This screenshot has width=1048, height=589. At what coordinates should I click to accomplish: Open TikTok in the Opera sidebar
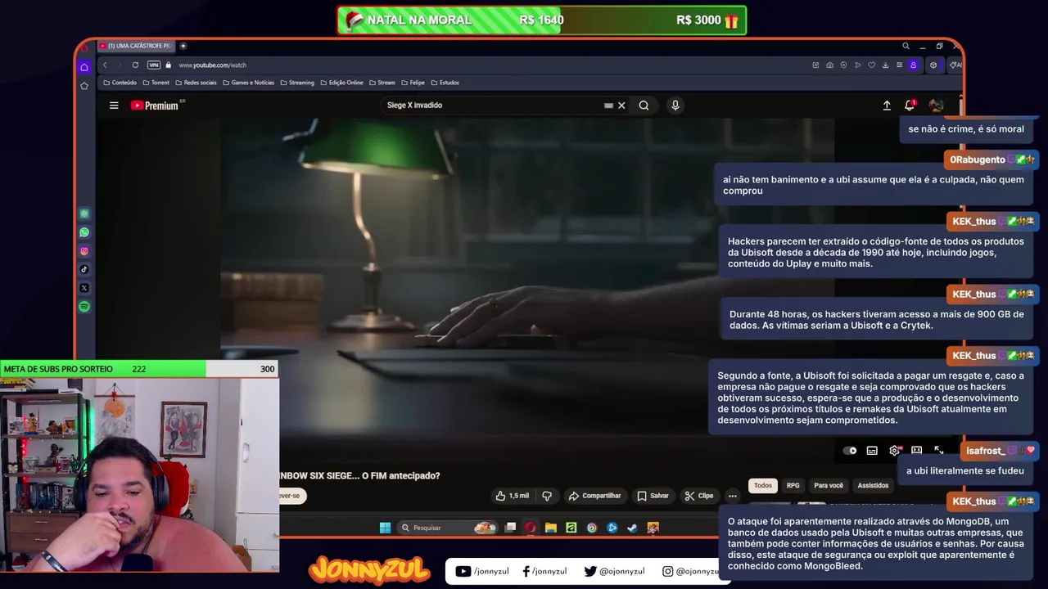tap(84, 269)
